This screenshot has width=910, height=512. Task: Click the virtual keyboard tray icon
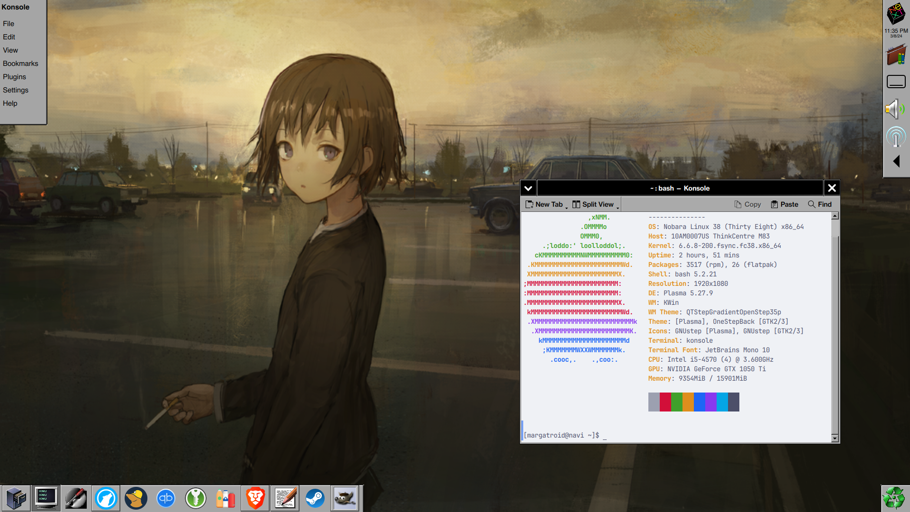coord(896,82)
